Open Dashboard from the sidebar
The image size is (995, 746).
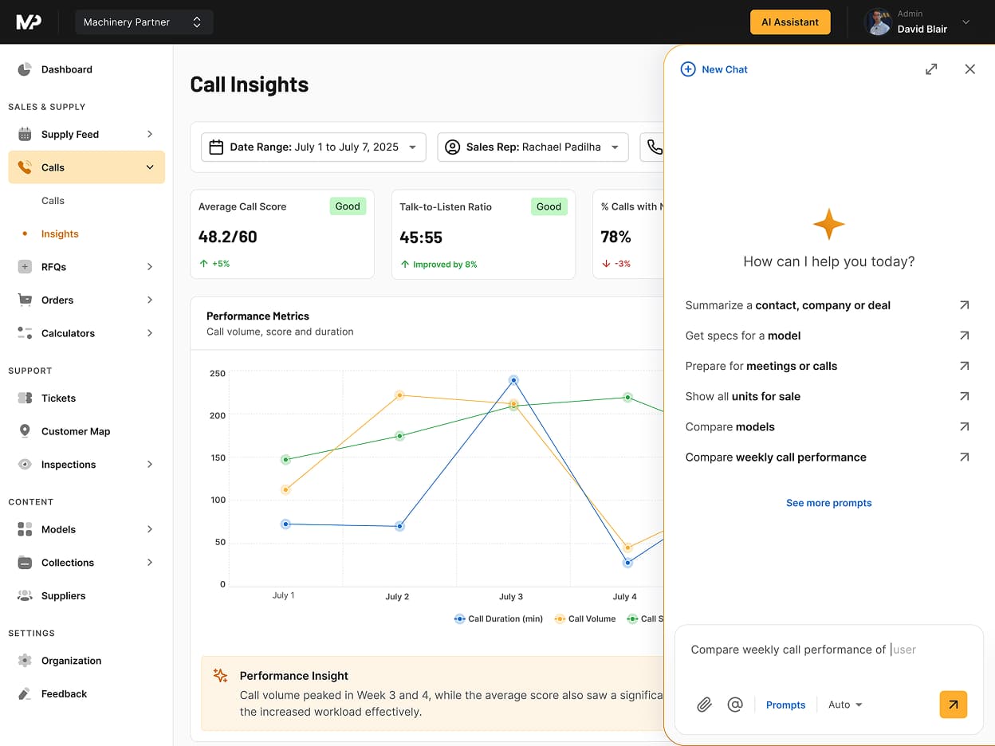tap(66, 69)
